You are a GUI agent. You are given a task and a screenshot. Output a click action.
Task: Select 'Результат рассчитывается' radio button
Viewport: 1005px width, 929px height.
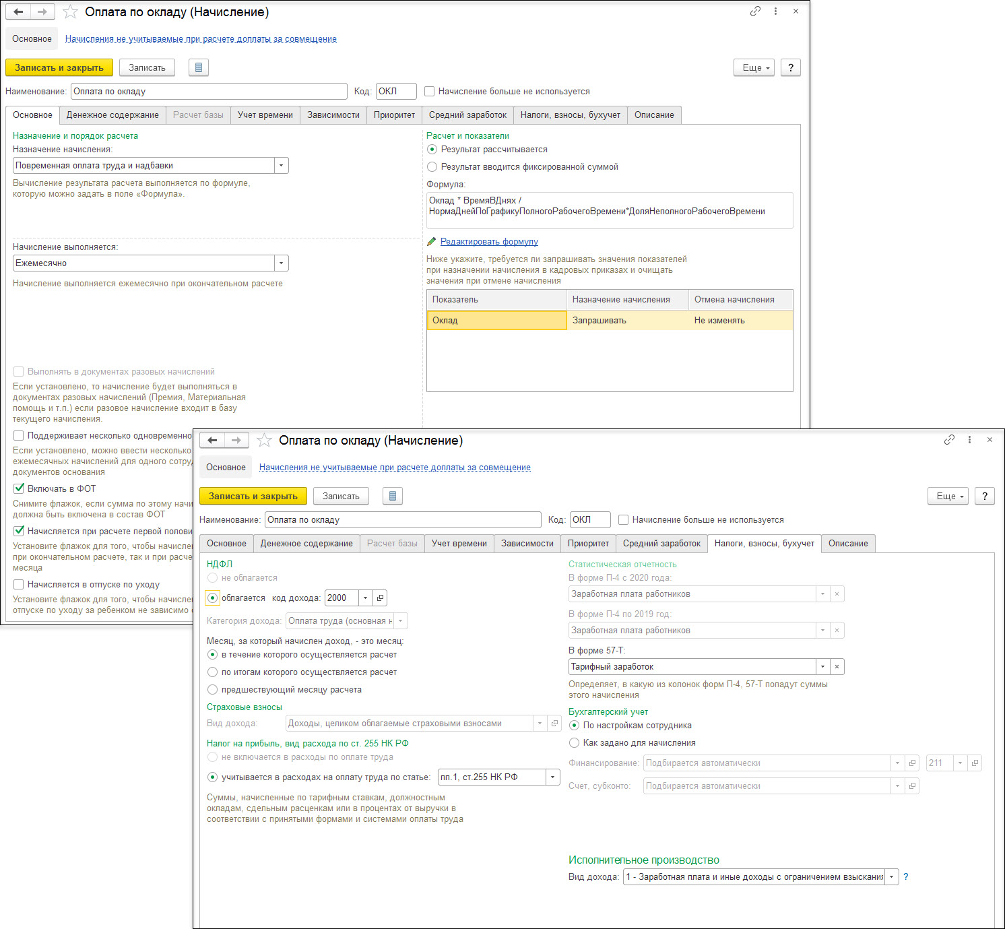[x=432, y=150]
